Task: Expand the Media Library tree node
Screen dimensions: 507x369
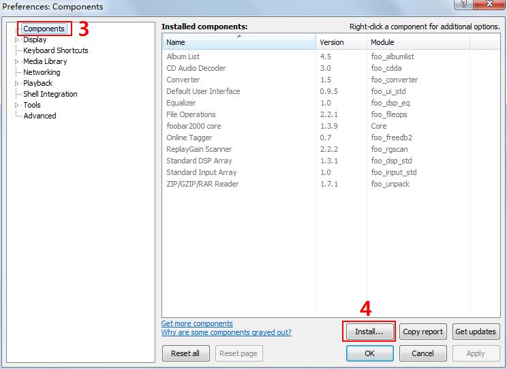Action: coord(17,61)
